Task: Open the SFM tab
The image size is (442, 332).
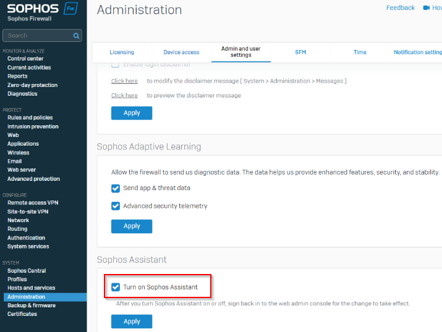Action: point(300,52)
